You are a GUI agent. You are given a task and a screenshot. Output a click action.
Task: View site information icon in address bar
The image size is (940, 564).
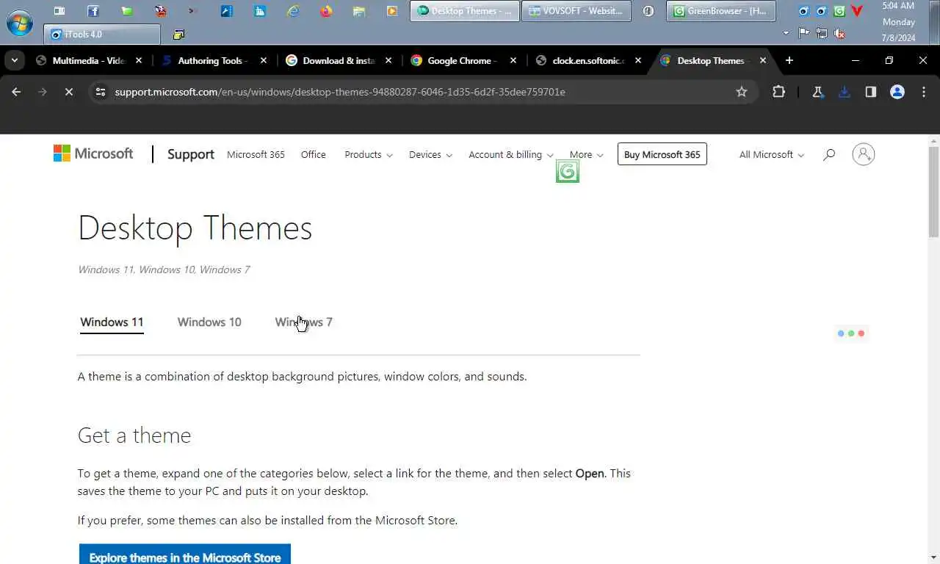[x=101, y=92]
